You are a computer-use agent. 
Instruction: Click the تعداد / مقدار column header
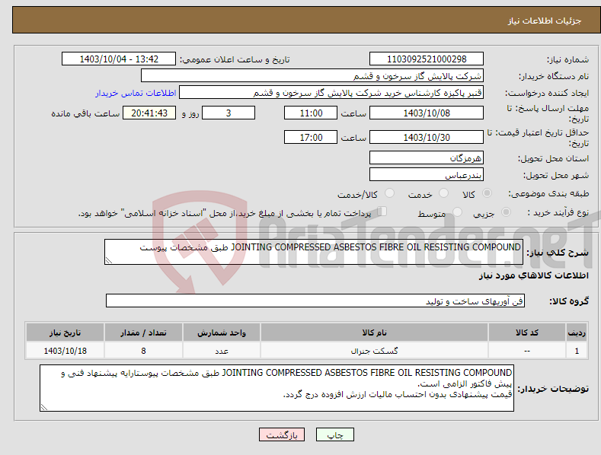(143, 332)
